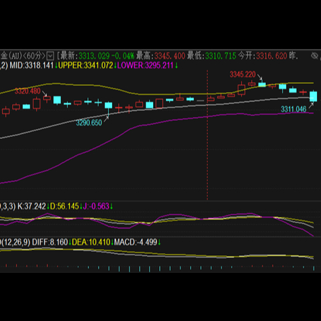Toggle the eye visibility icon at top right
This screenshot has width=321, height=321.
click(x=314, y=56)
